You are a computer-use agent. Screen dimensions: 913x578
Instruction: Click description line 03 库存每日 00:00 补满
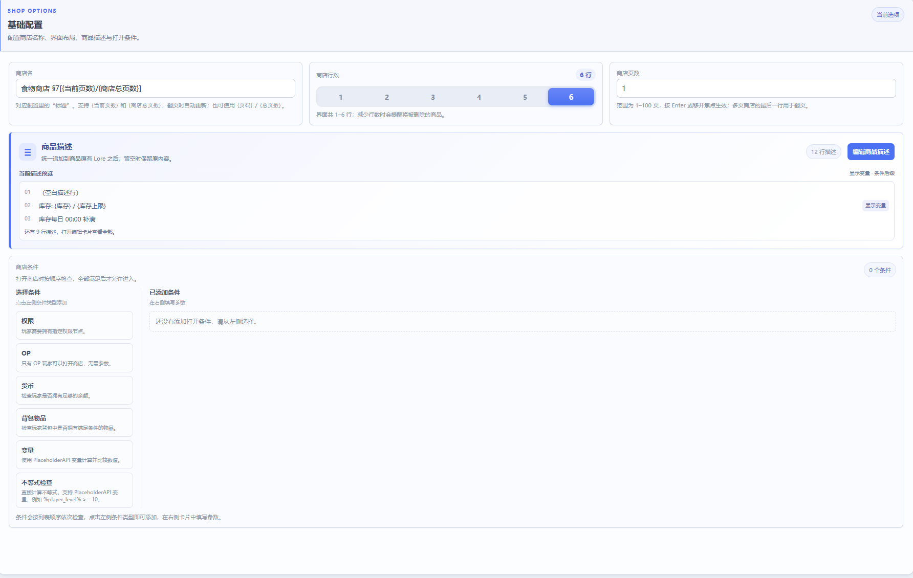pos(67,219)
